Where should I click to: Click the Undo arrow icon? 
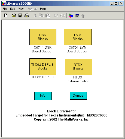(56, 15)
